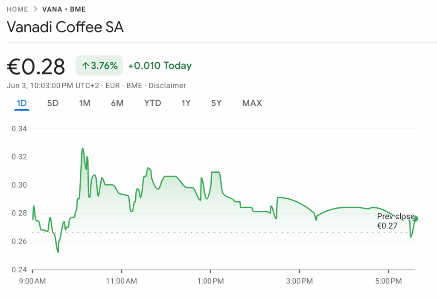The image size is (437, 299).
Task: Click the Vanadi Coffee SA heading
Action: click(65, 27)
